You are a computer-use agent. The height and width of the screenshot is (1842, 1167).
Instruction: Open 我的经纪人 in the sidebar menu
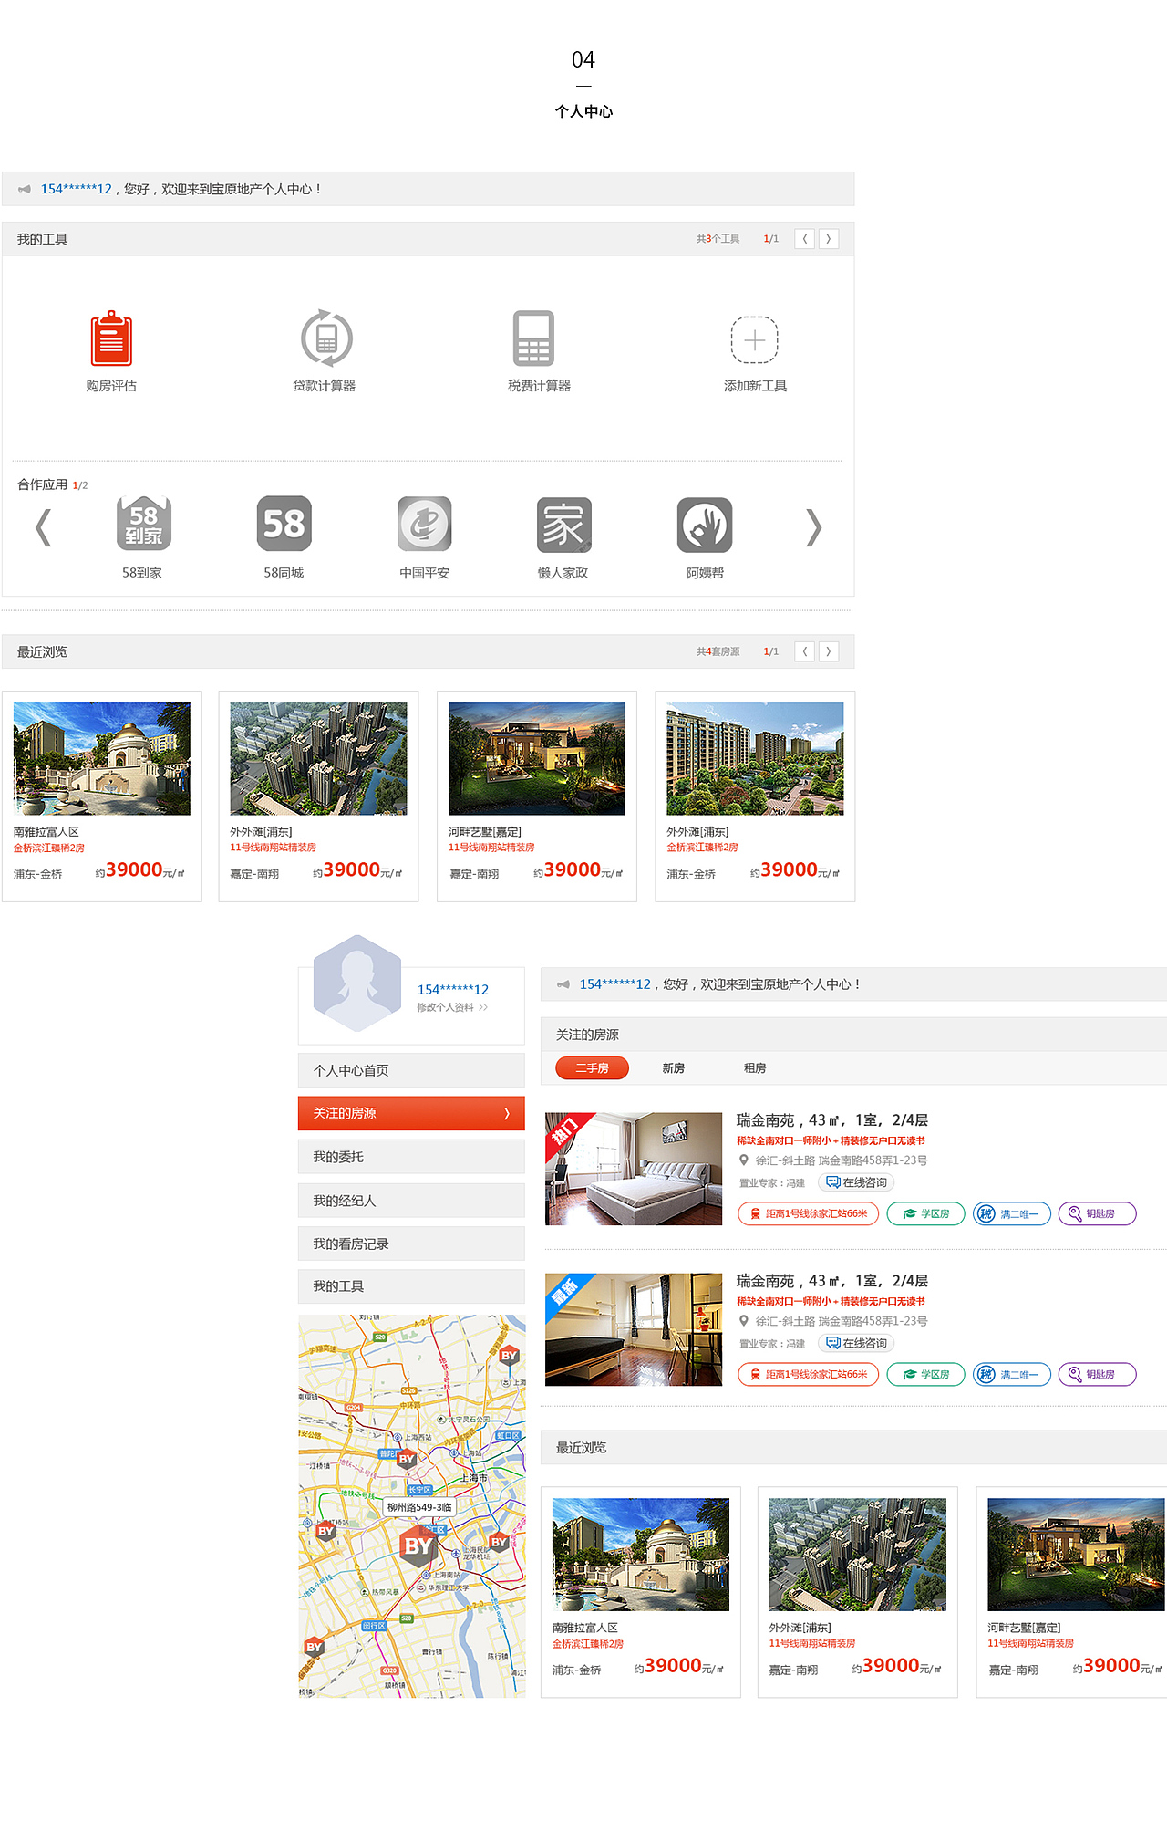pyautogui.click(x=411, y=1201)
